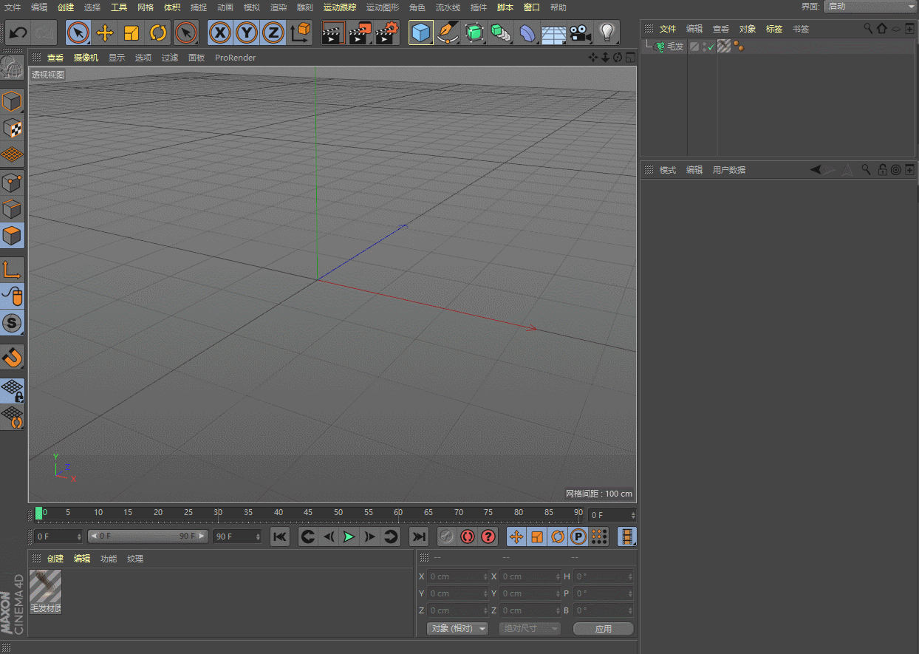919x654 pixels.
Task: Toggle the Z axis lock
Action: click(273, 33)
